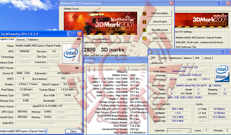Click the icon beside Edit Description button

(x=144, y=14)
